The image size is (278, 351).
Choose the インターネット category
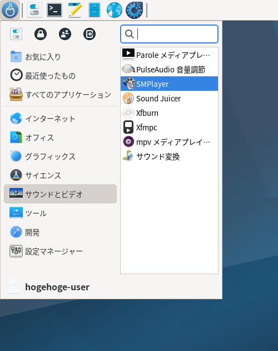tap(61, 119)
